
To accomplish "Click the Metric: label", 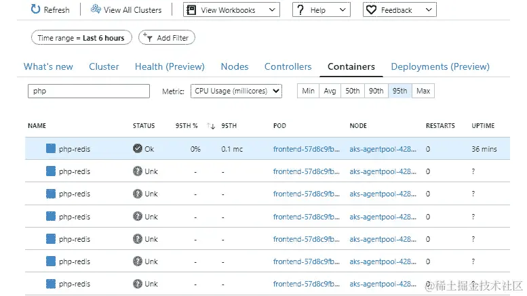I will point(173,91).
